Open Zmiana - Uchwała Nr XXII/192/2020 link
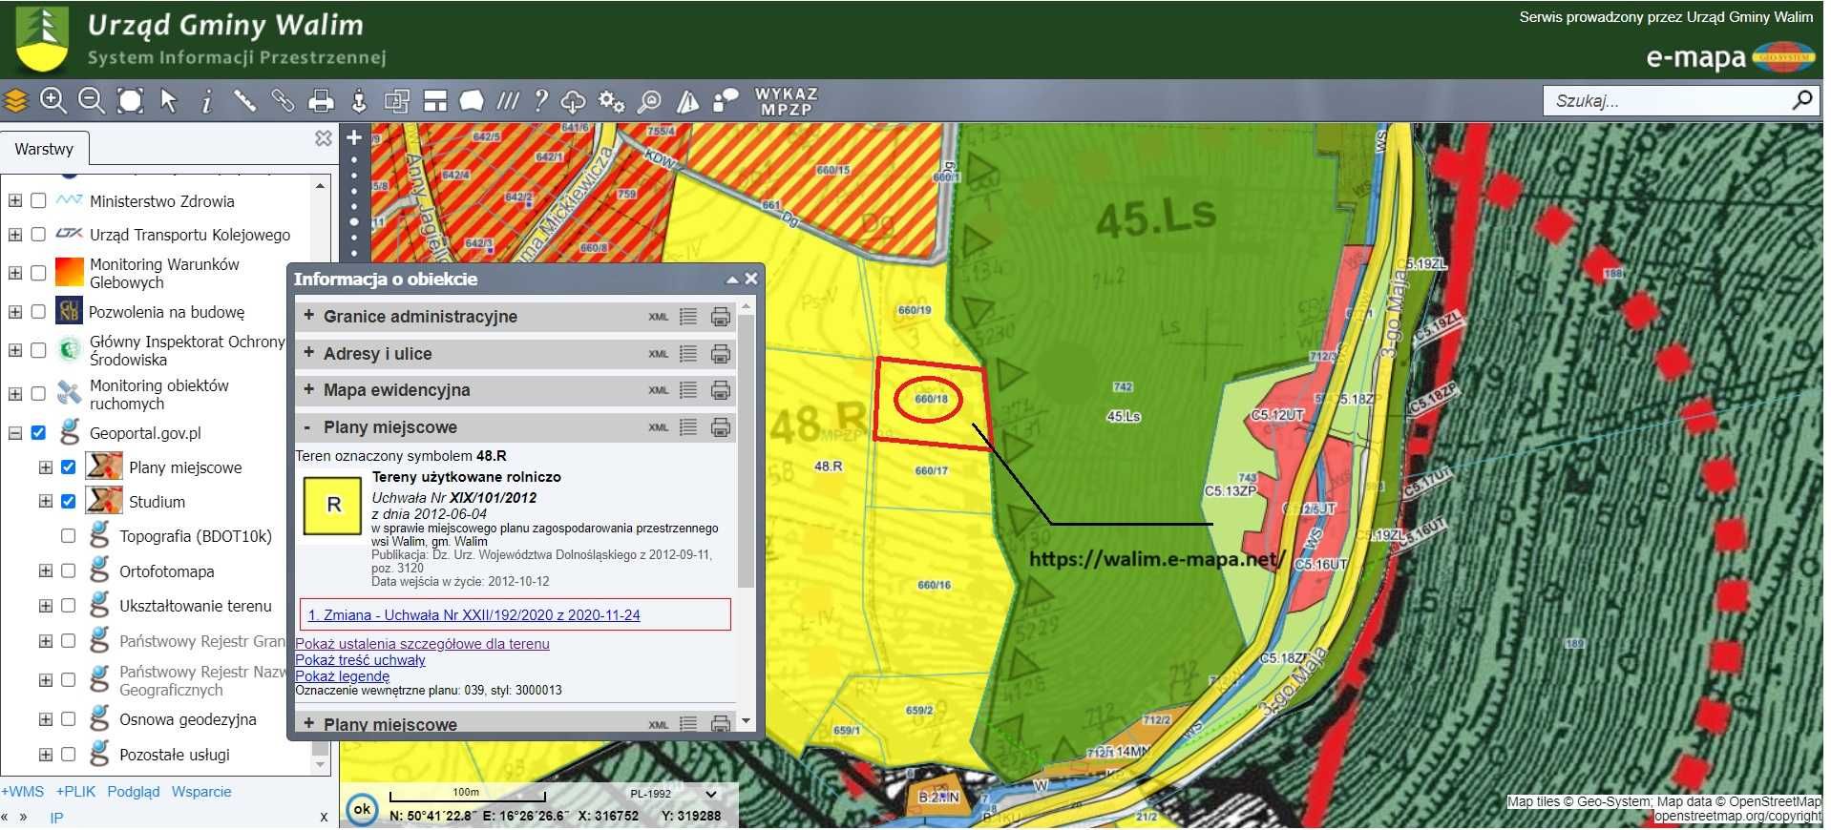 tap(474, 615)
